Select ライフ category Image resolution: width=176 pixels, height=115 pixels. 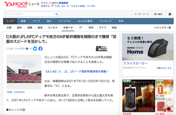tap(103, 28)
